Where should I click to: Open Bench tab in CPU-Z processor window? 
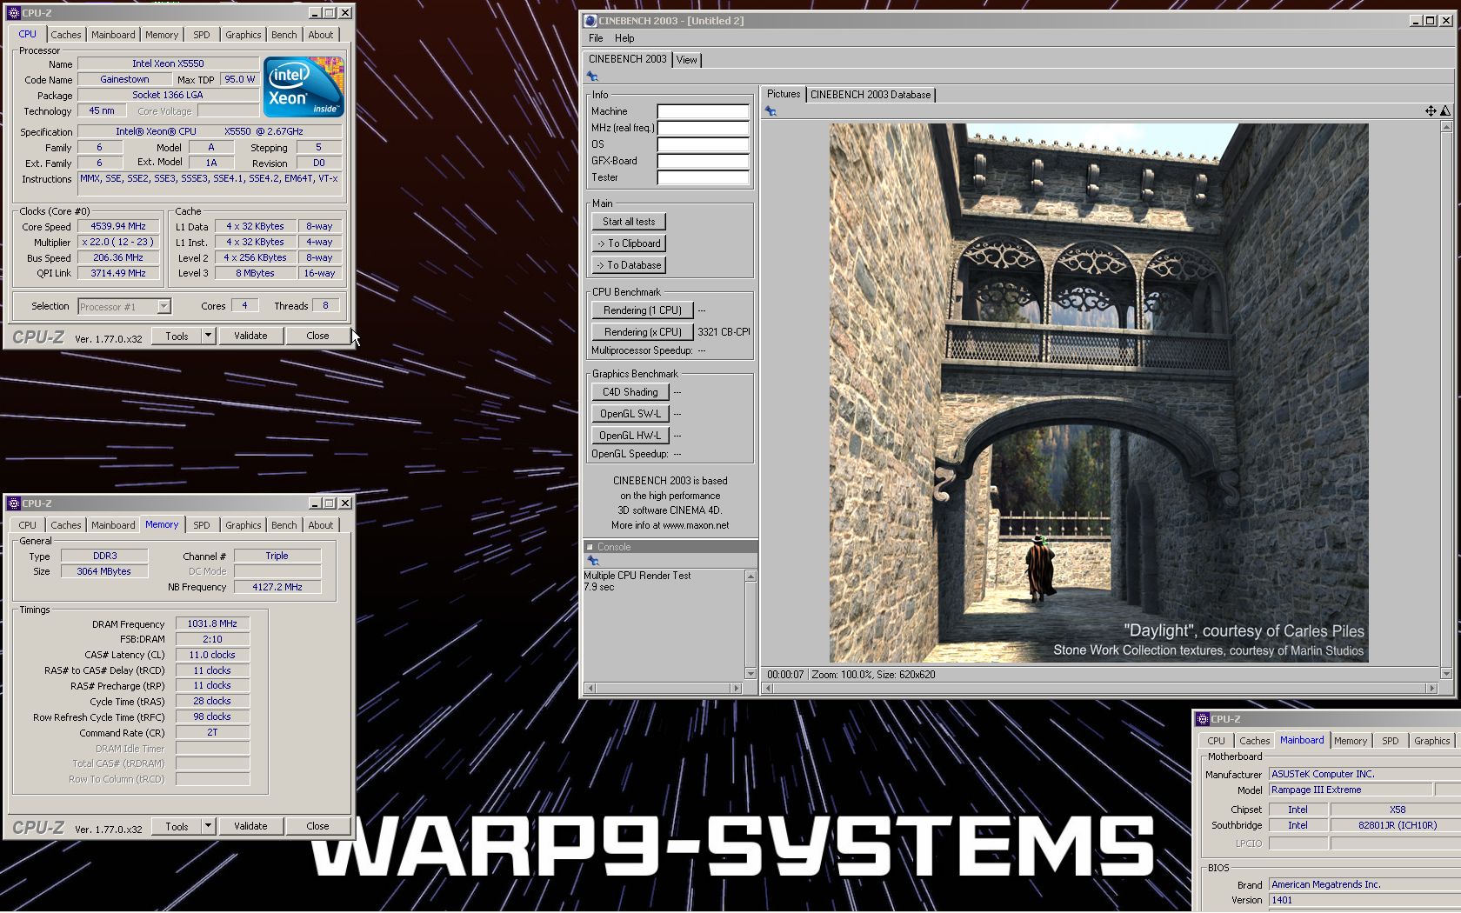(x=284, y=35)
